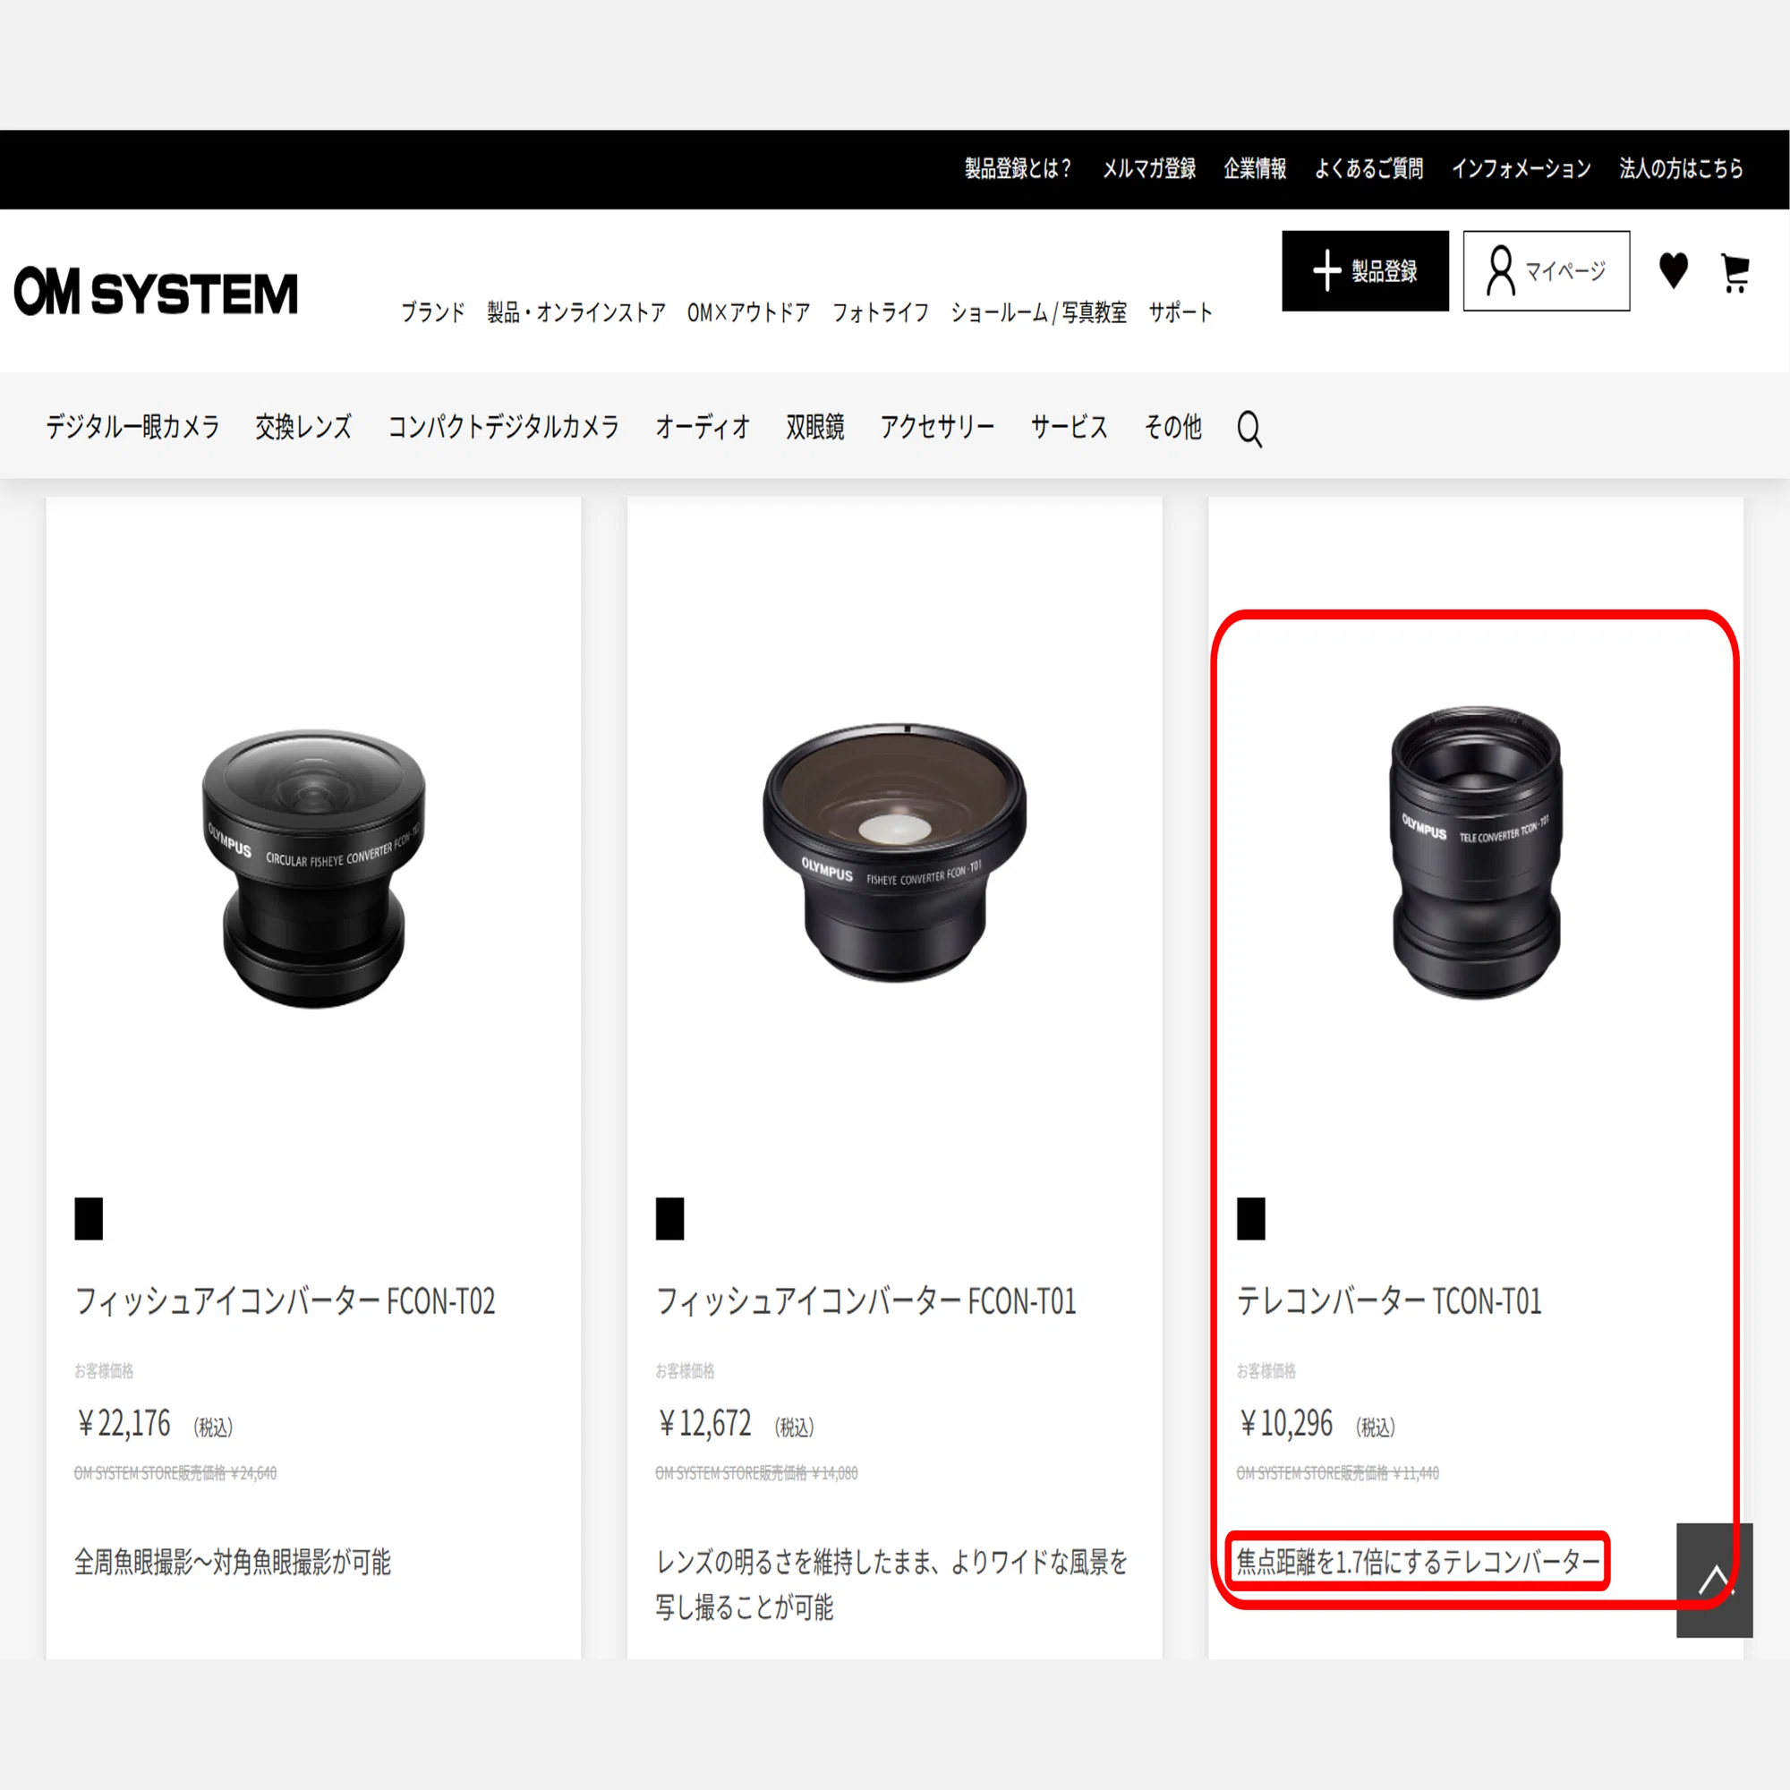Image resolution: width=1790 pixels, height=1790 pixels.
Task: Click the 製品登録 button
Action: (1365, 270)
